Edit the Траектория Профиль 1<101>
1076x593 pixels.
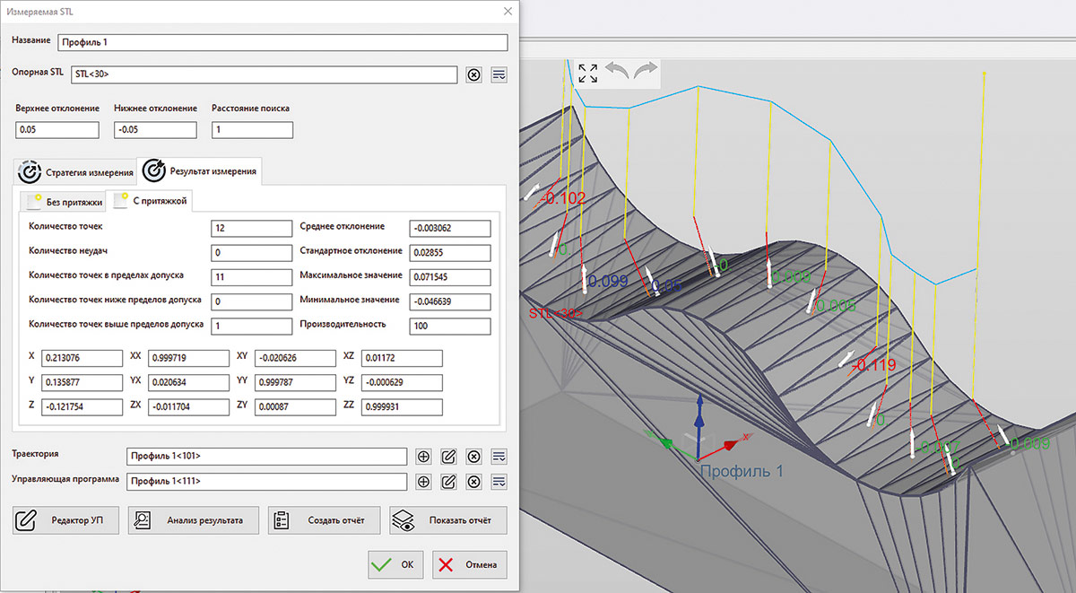(x=449, y=456)
